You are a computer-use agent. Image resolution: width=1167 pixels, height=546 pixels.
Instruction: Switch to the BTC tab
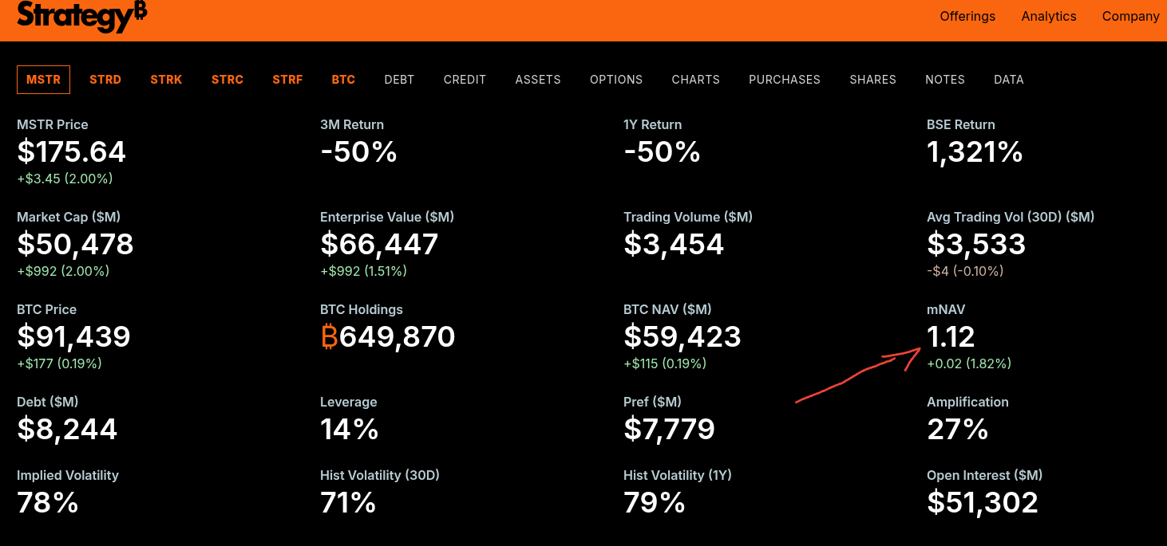click(x=343, y=80)
